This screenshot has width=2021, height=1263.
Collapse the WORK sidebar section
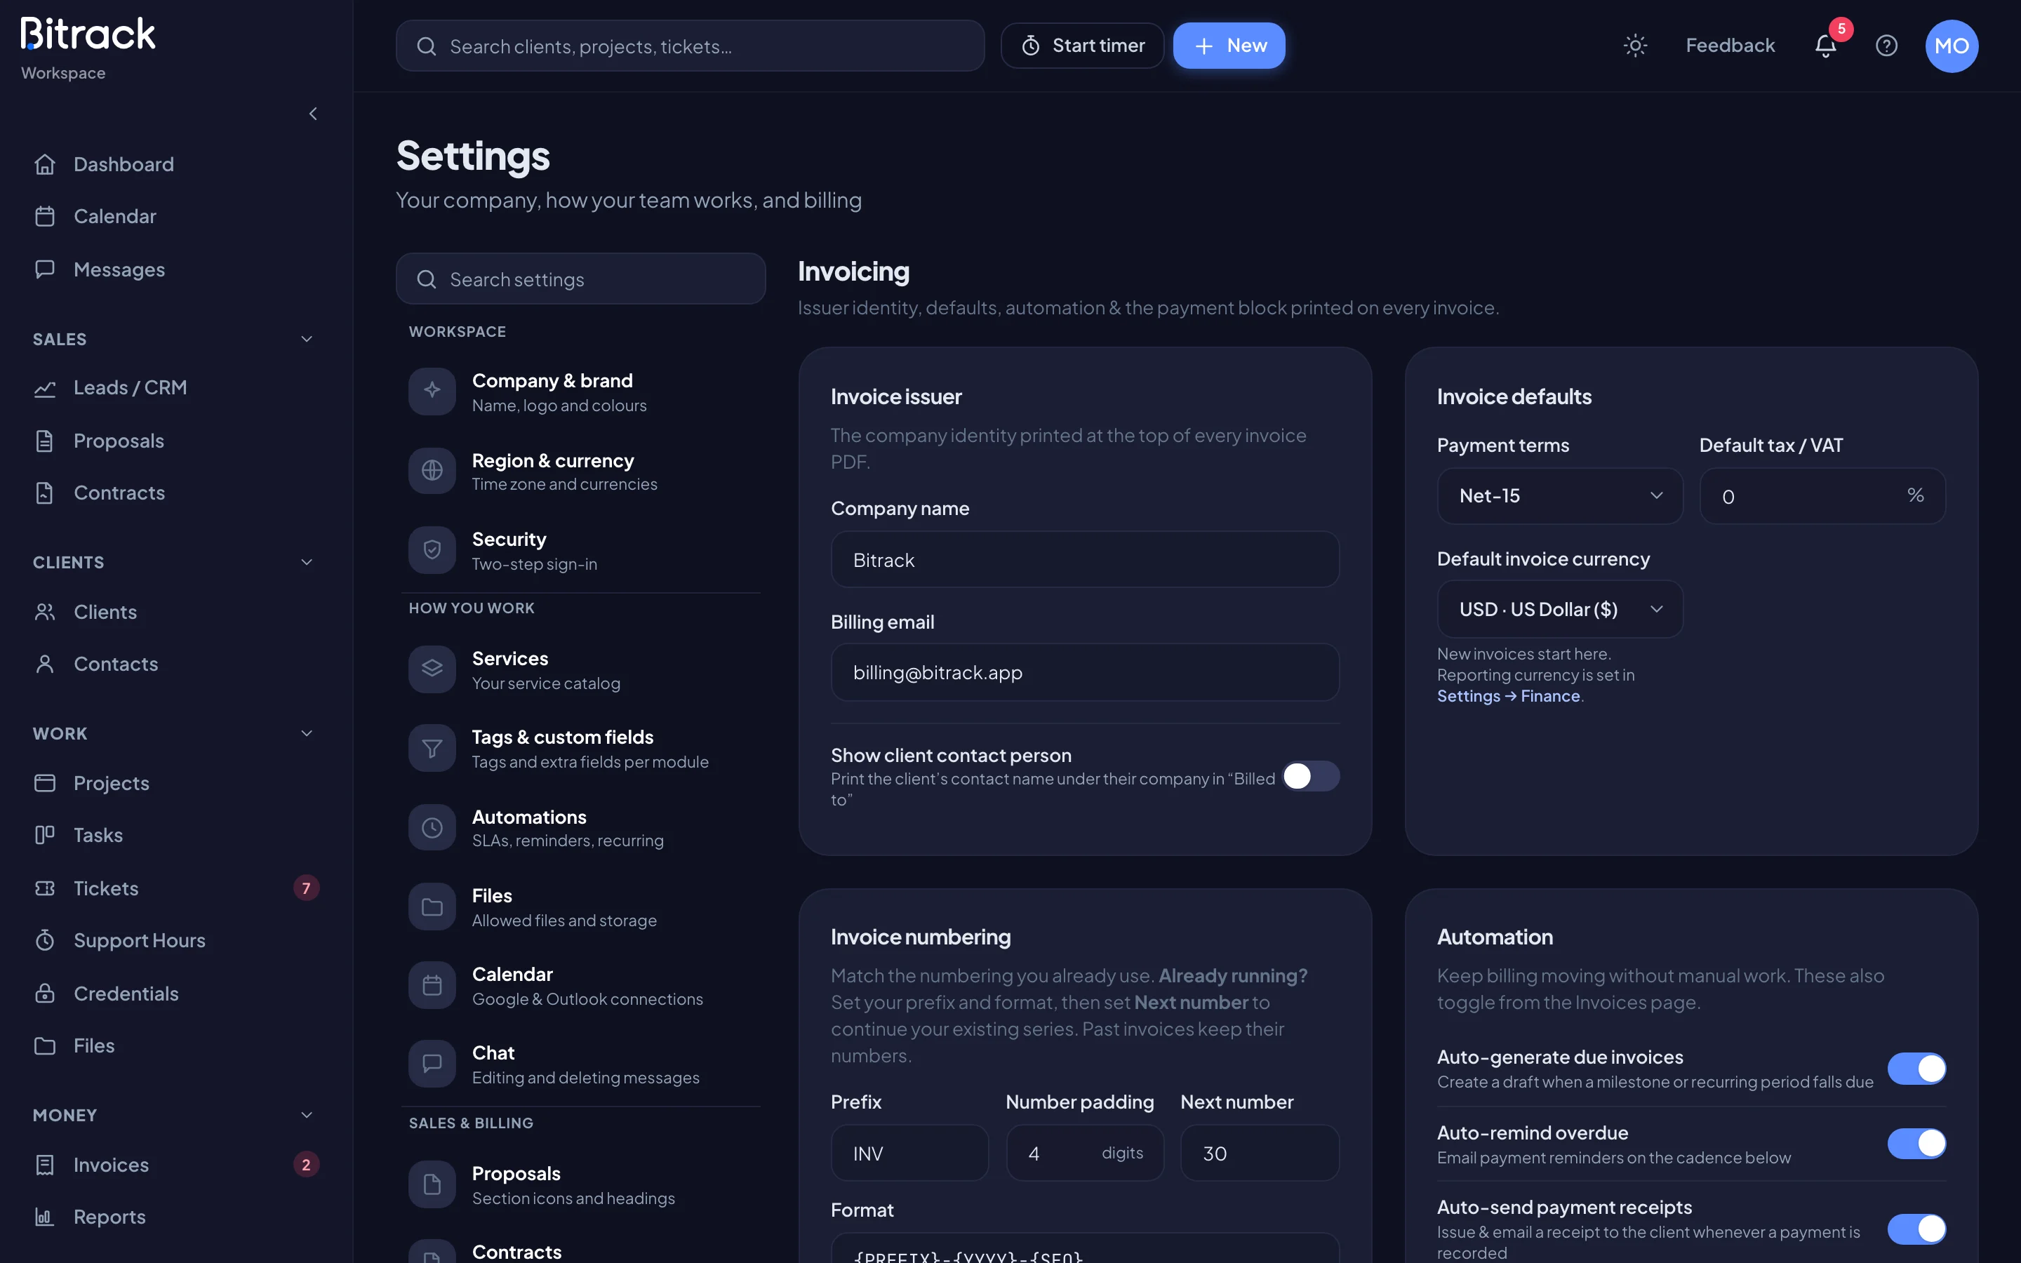pyautogui.click(x=307, y=733)
